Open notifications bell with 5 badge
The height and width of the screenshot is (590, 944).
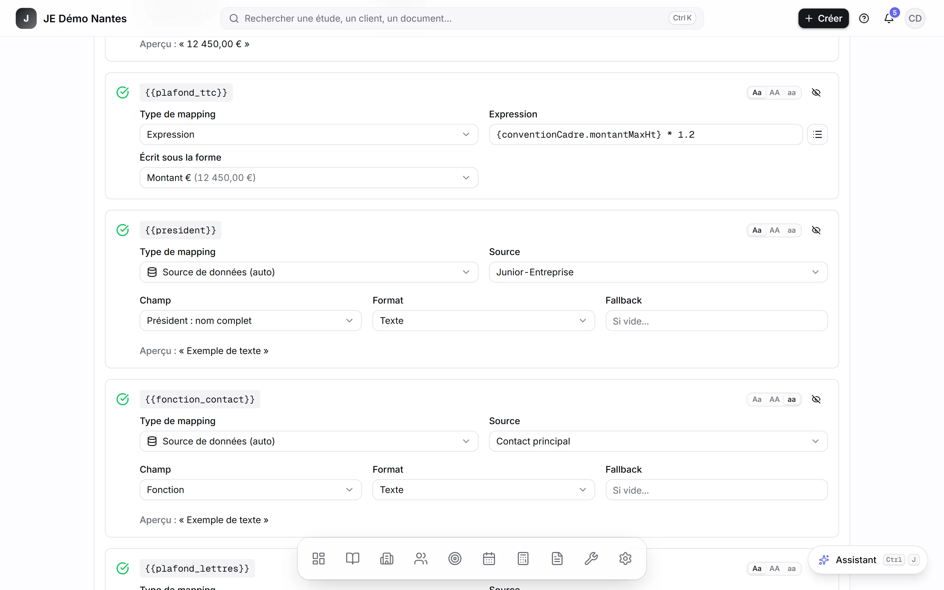click(x=889, y=18)
